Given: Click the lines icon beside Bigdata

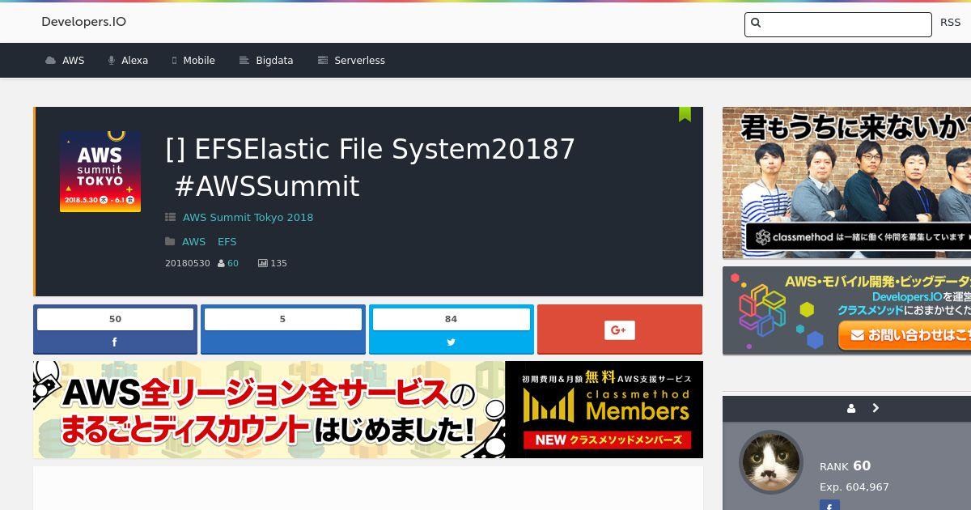Looking at the screenshot, I should (244, 61).
